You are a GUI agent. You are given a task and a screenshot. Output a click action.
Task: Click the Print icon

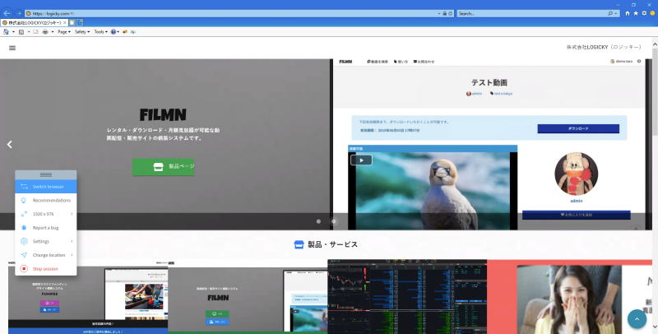point(45,32)
